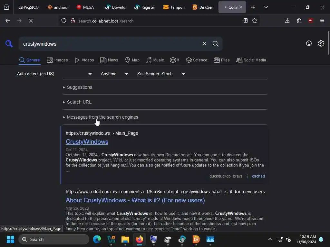This screenshot has height=247, width=330.
Task: Select the General search category
Action: pyautogui.click(x=30, y=60)
